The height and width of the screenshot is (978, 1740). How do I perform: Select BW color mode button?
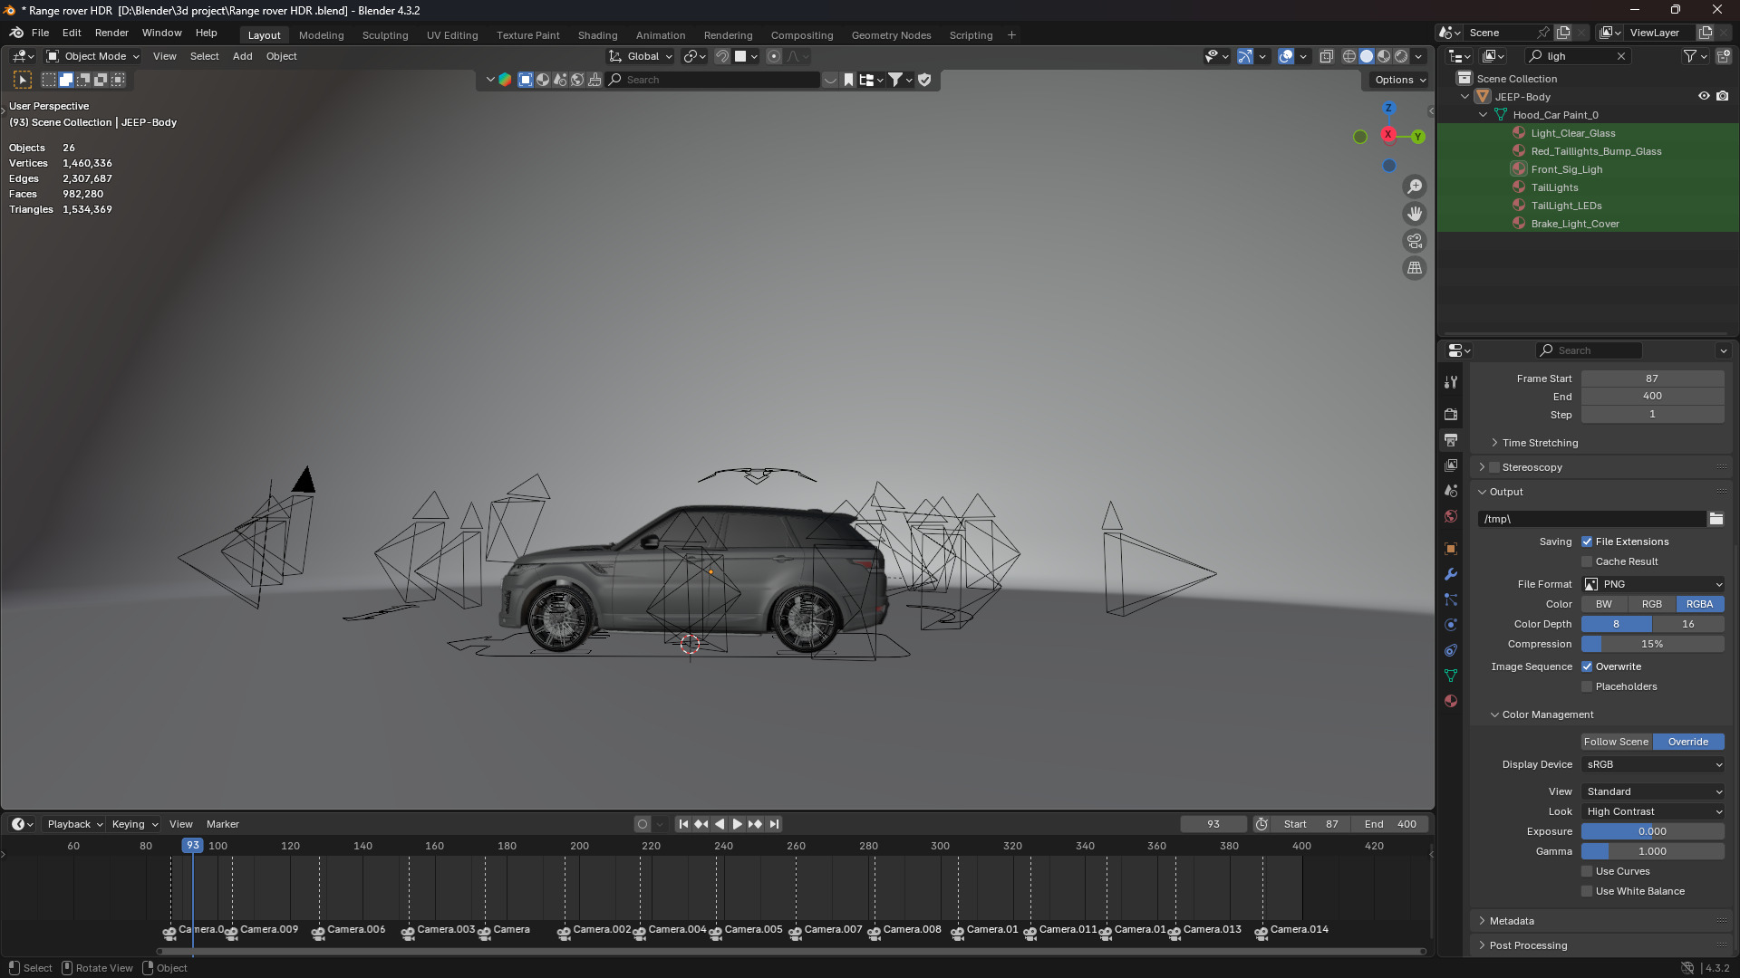tap(1604, 604)
